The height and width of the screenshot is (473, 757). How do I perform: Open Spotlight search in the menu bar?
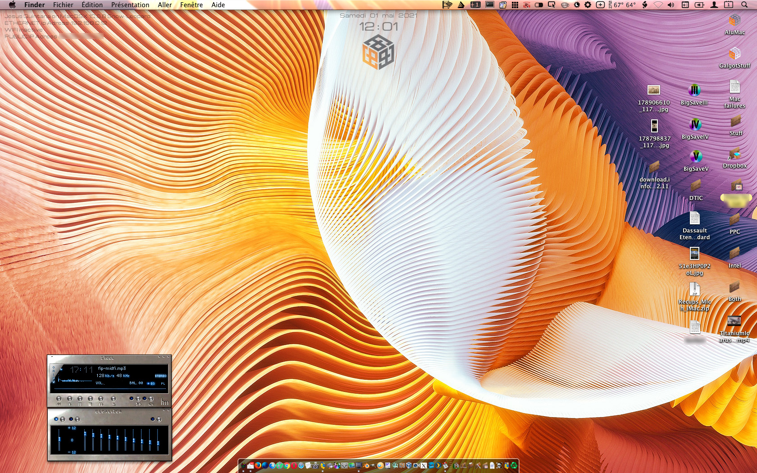[744, 5]
